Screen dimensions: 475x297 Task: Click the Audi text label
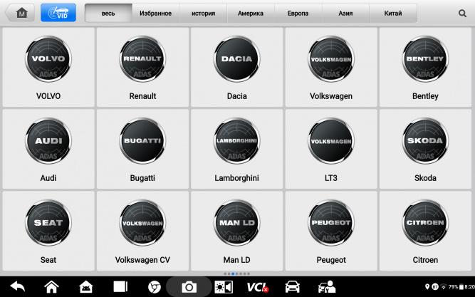tap(48, 178)
